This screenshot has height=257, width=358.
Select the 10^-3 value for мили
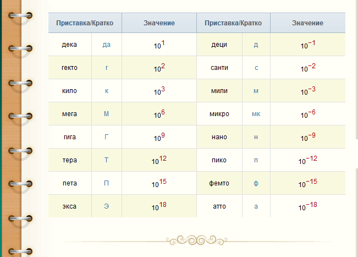[x=308, y=91]
